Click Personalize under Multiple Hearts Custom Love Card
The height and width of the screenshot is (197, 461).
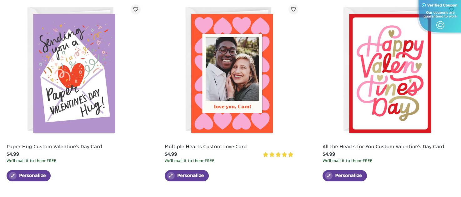pos(187,175)
